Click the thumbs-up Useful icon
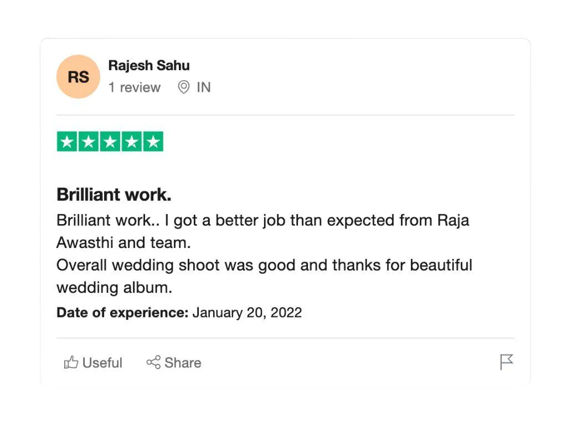The height and width of the screenshot is (425, 567). [x=71, y=362]
